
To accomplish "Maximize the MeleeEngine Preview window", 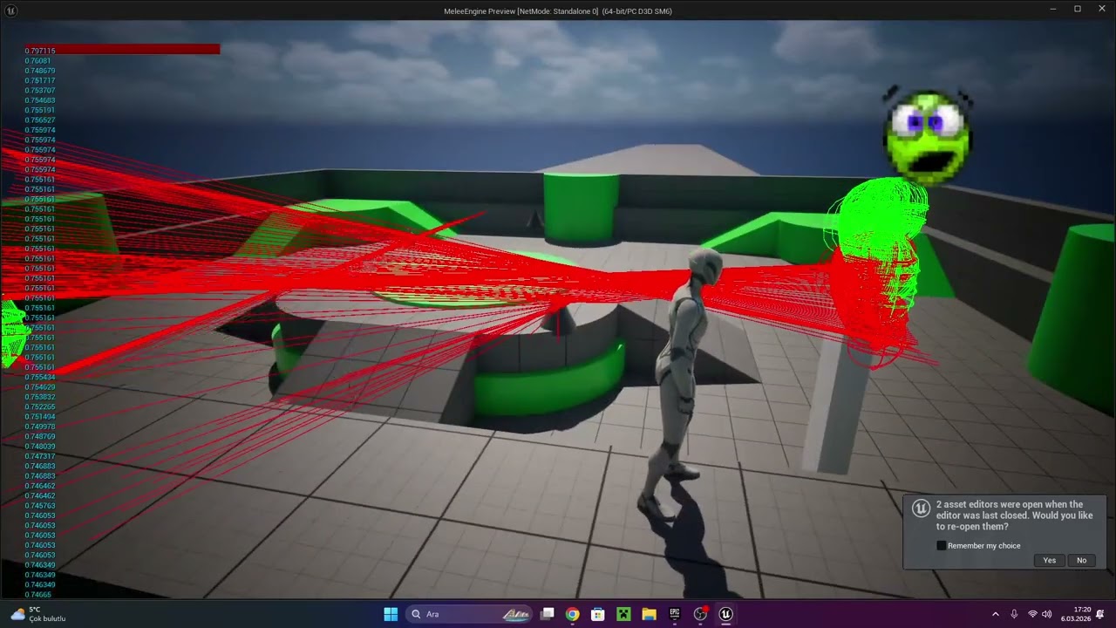I will (x=1078, y=9).
